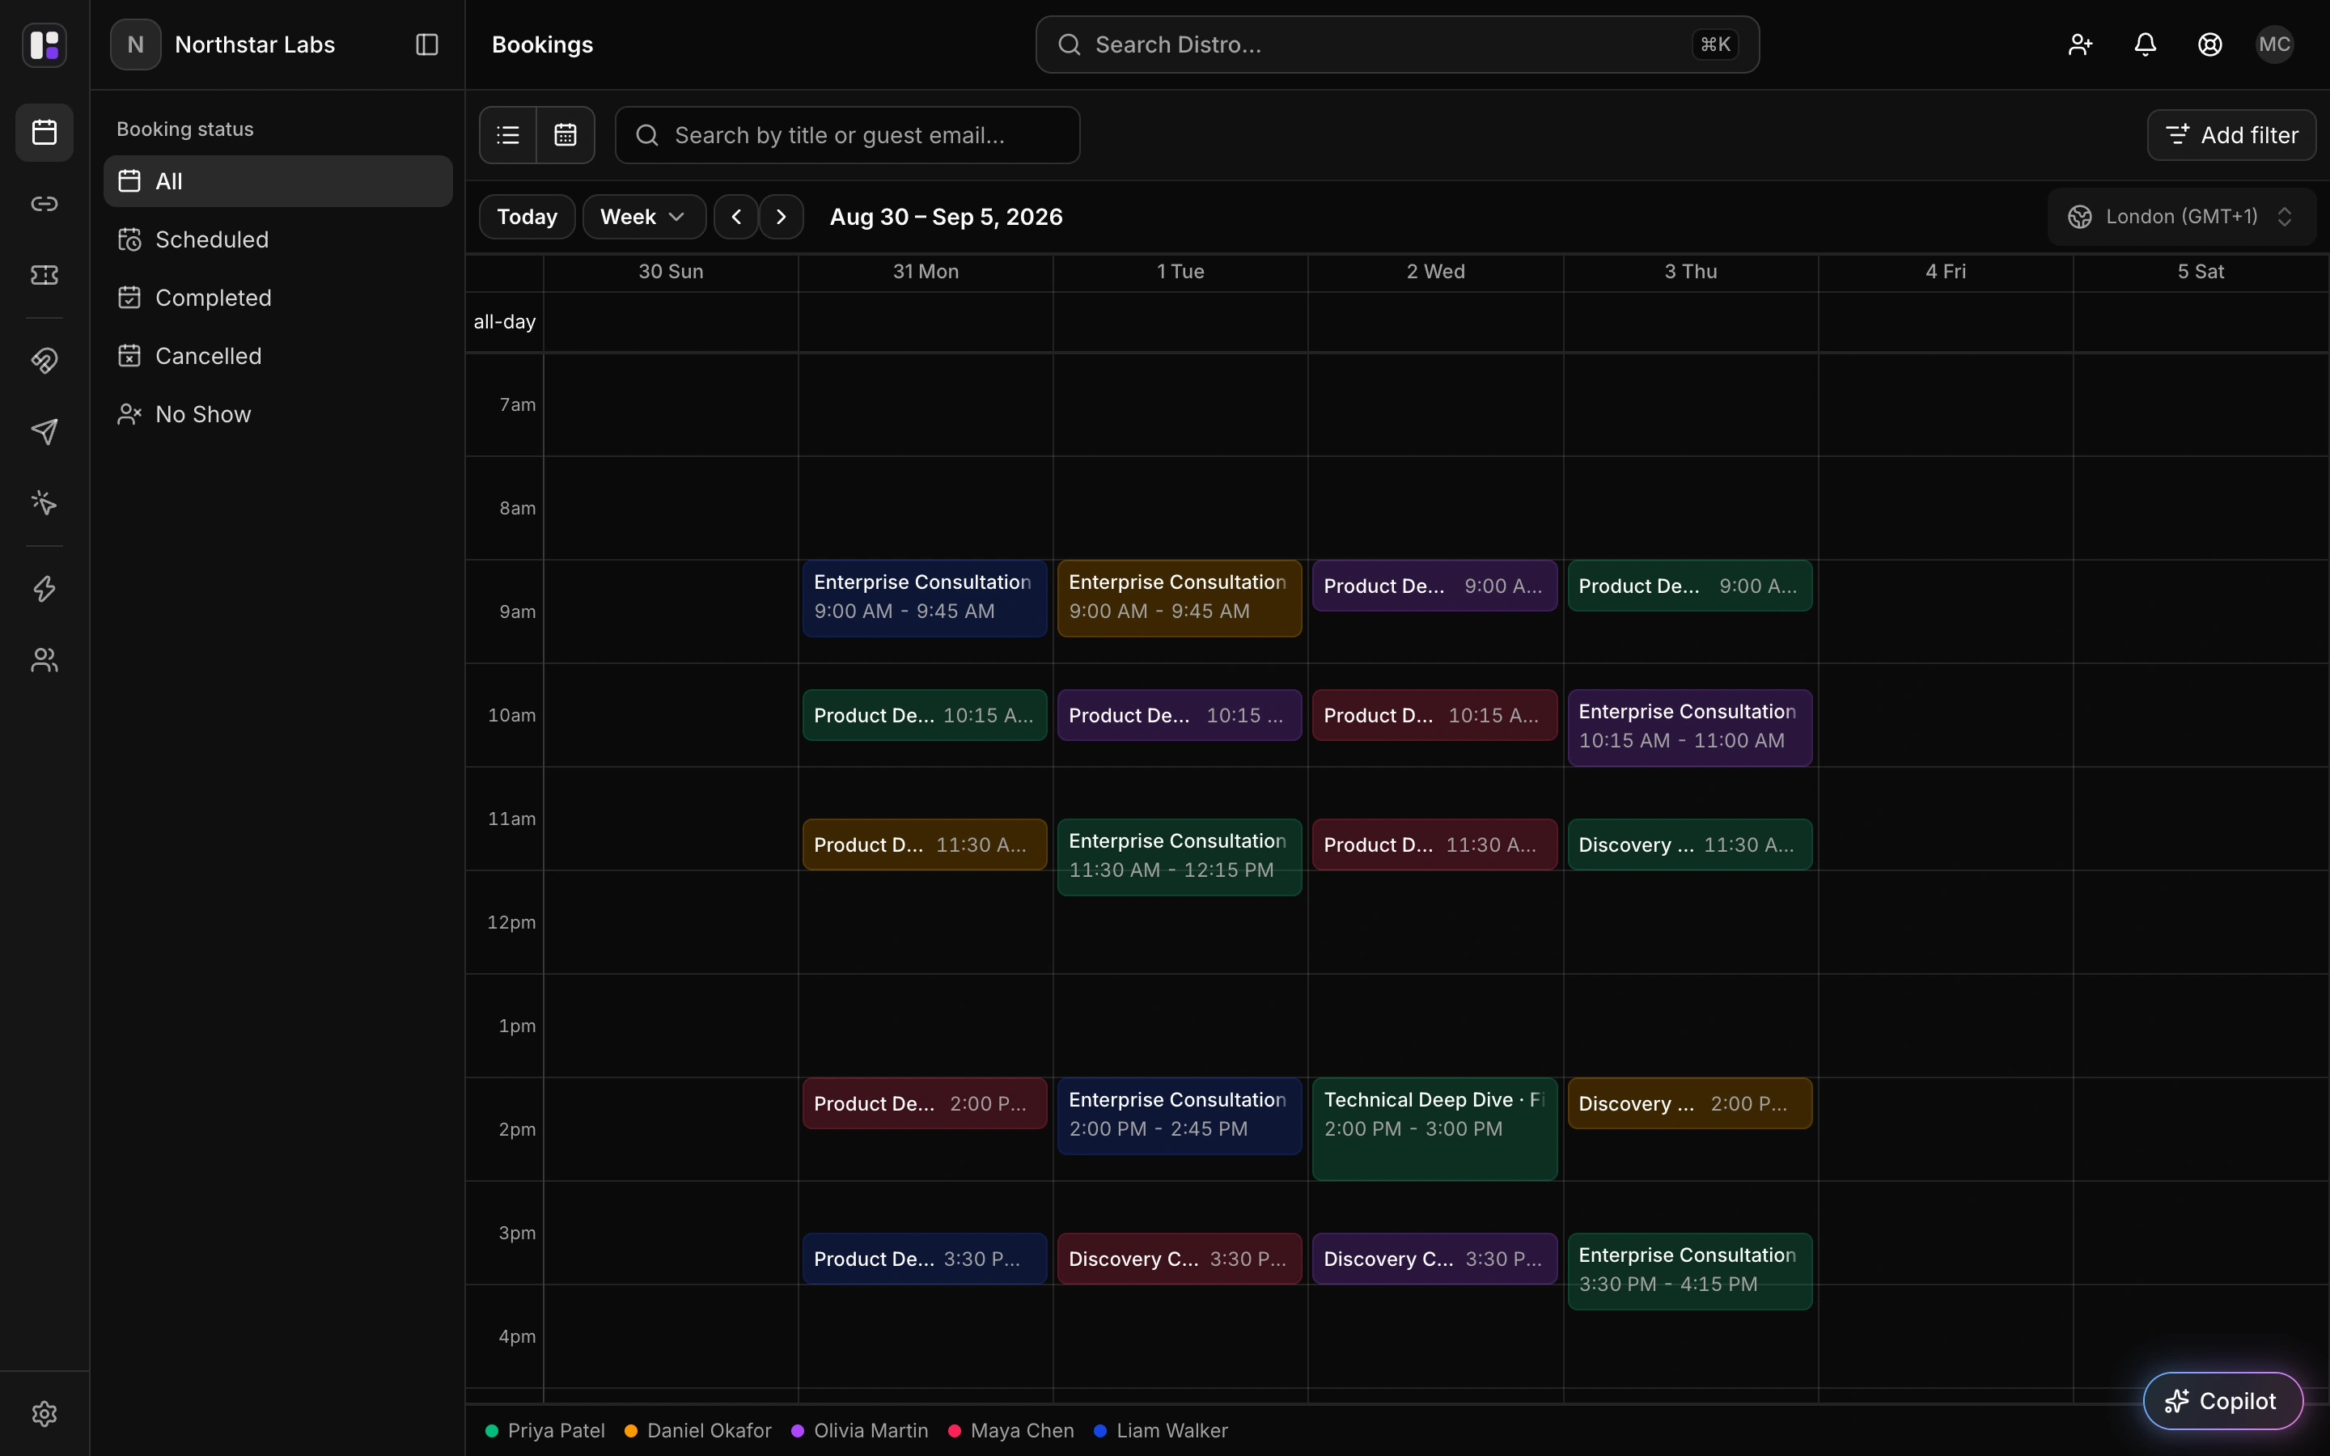
Task: Go to next week arrow
Action: (x=782, y=217)
